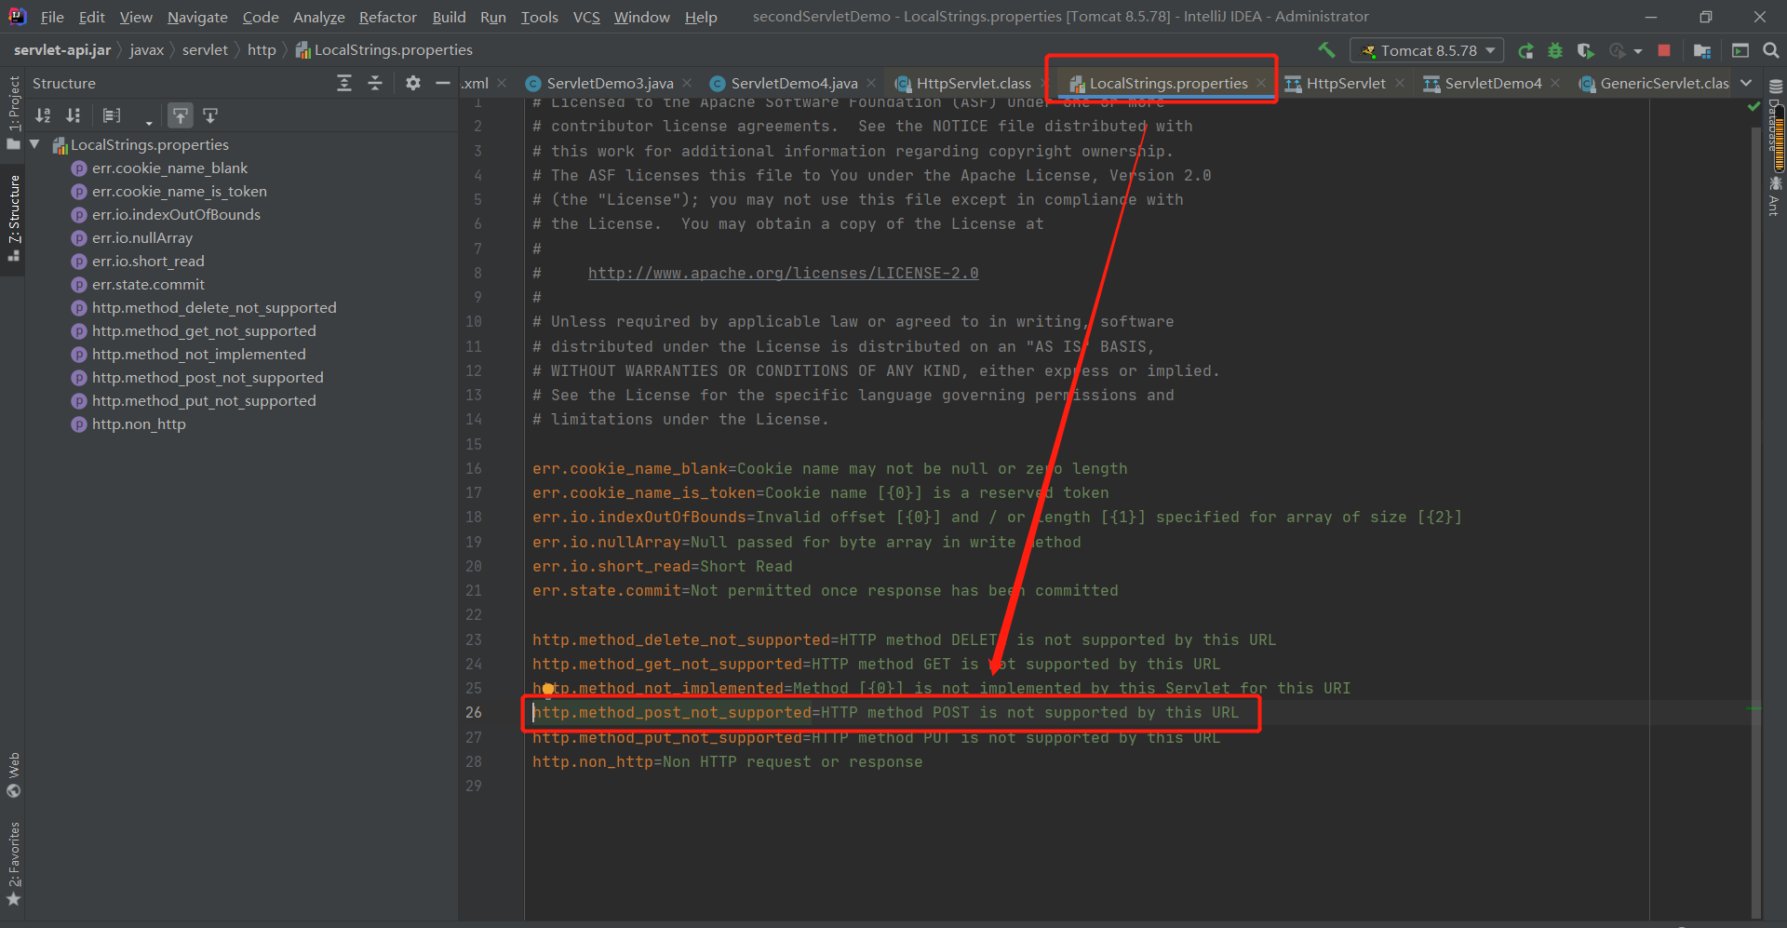The image size is (1787, 928).
Task: Open the File menu
Action: [x=52, y=17]
